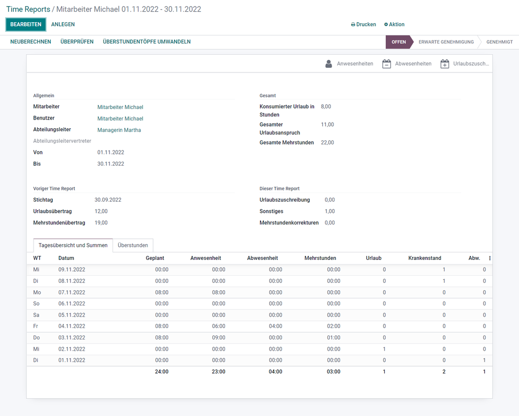Open Mitarbeiter Michael employee link
Screen dimensions: 519x416
[120, 107]
